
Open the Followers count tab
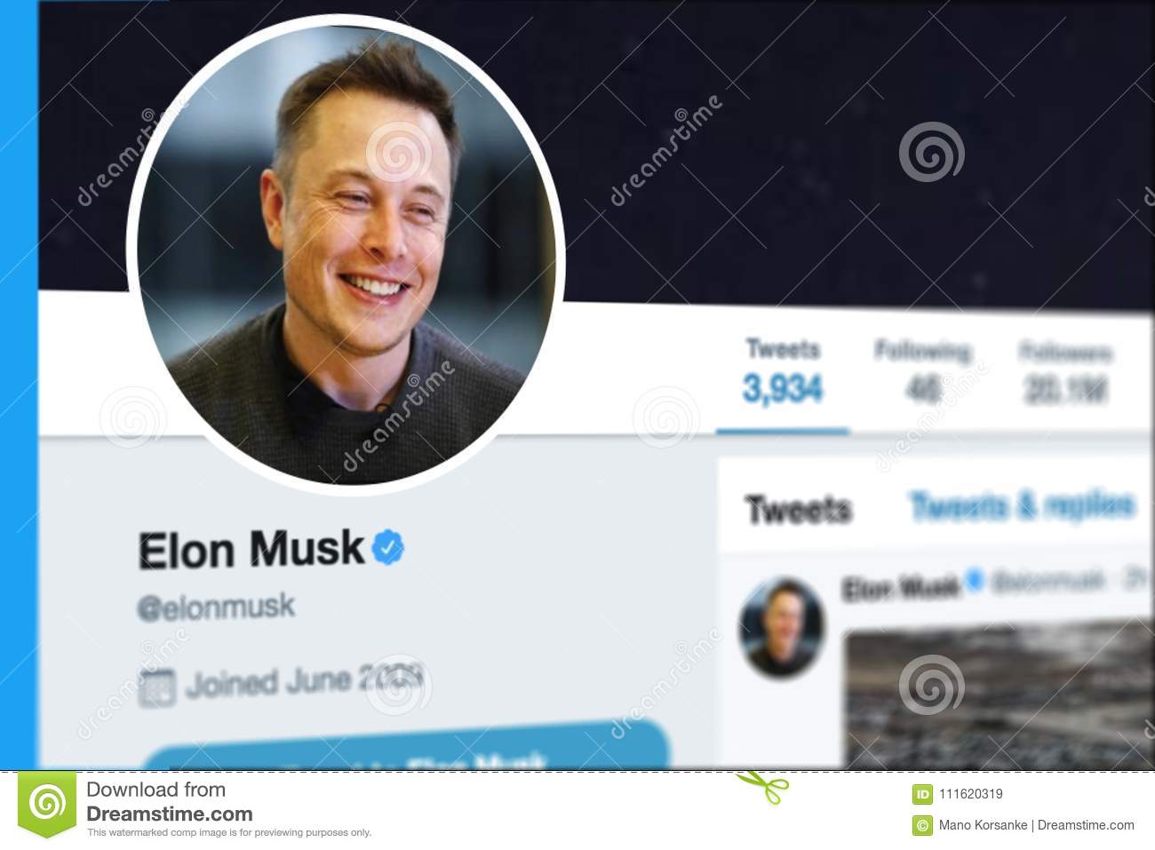click(x=1065, y=373)
